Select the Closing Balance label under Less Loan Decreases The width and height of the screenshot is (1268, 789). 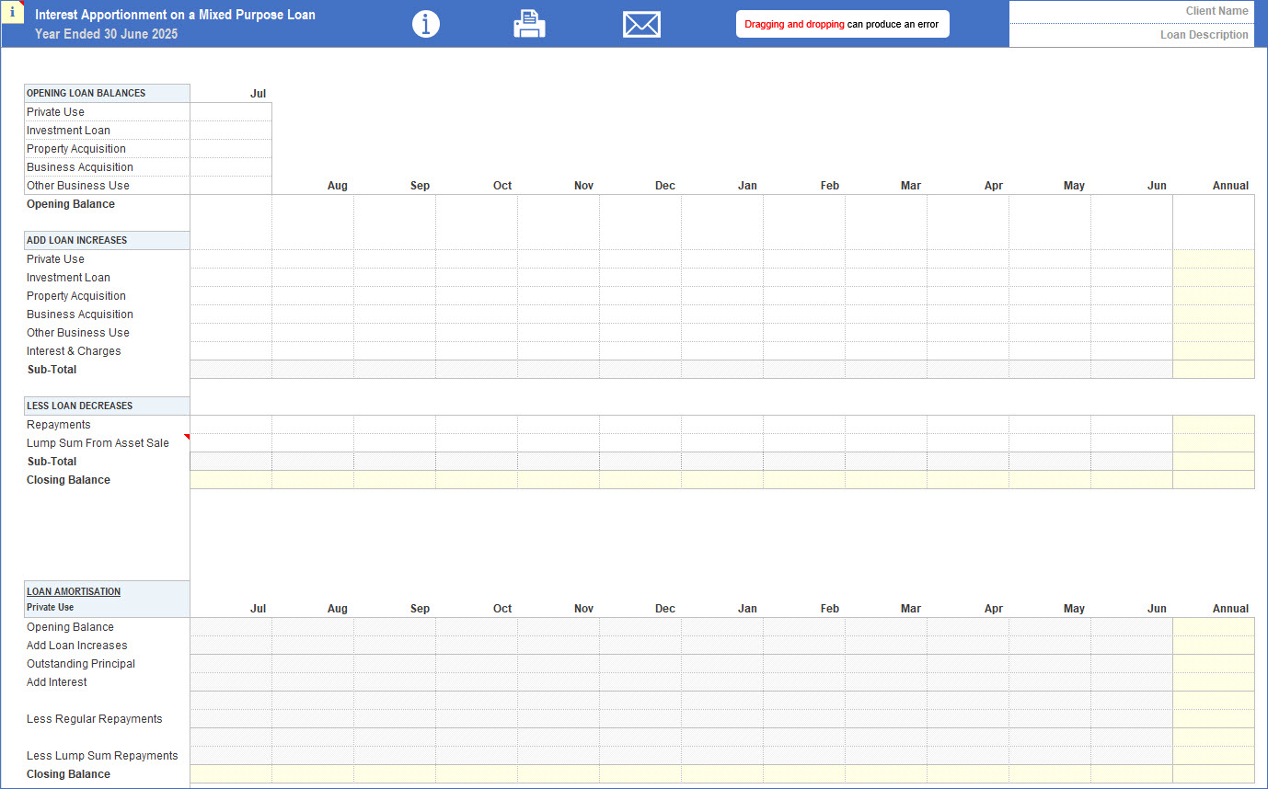pyautogui.click(x=68, y=480)
